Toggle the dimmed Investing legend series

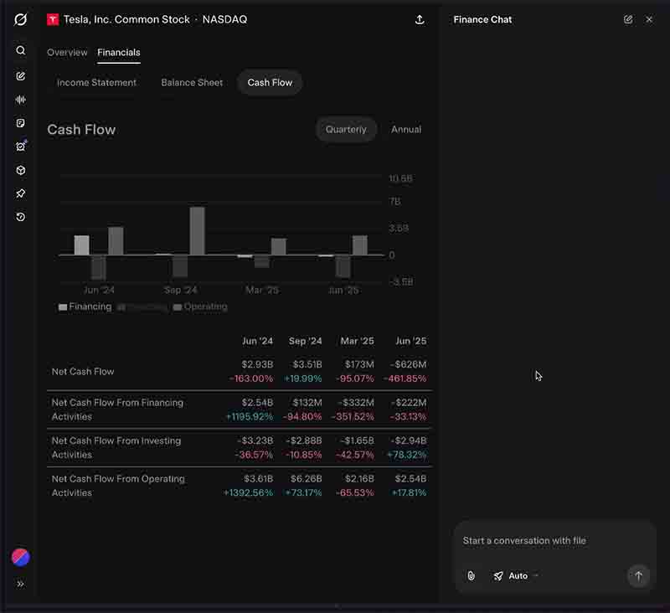(142, 307)
